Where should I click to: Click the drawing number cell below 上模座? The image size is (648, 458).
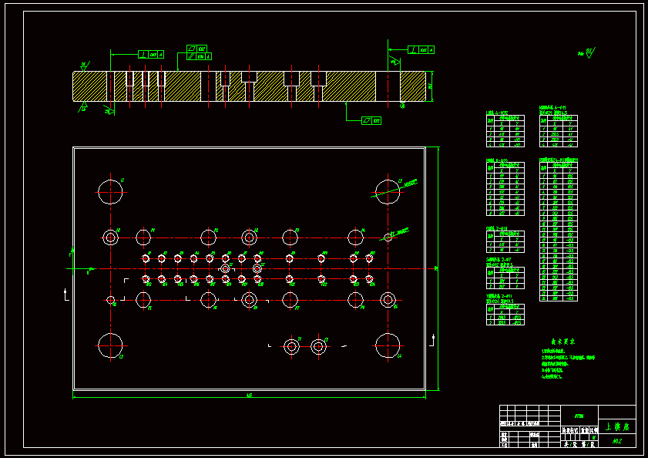(x=617, y=441)
